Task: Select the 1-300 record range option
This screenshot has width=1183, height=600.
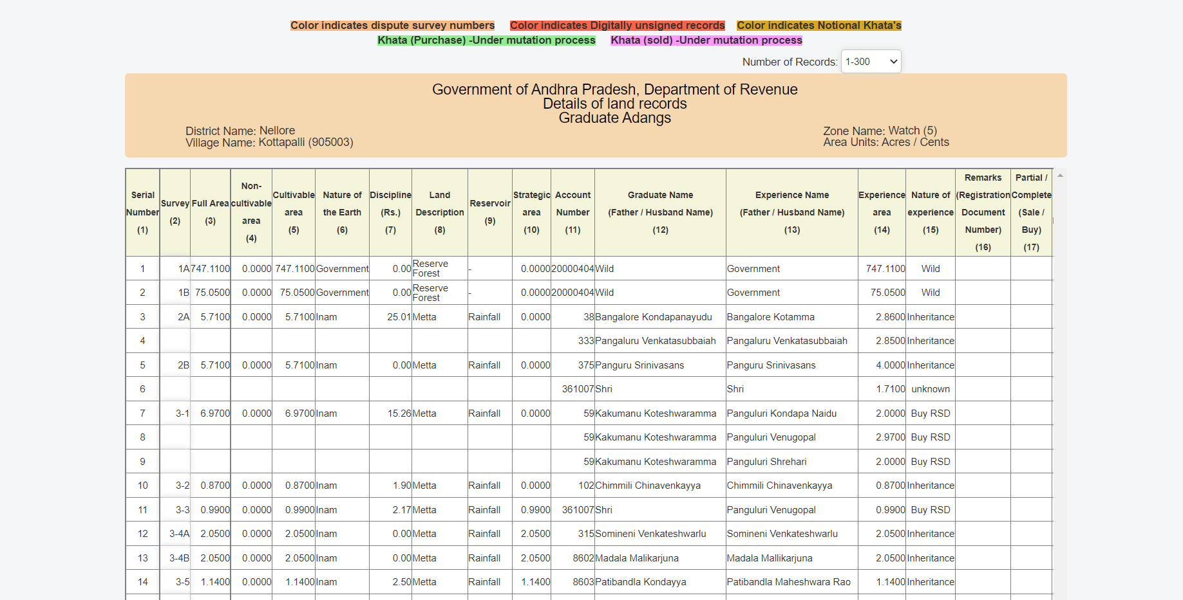Action: [863, 61]
